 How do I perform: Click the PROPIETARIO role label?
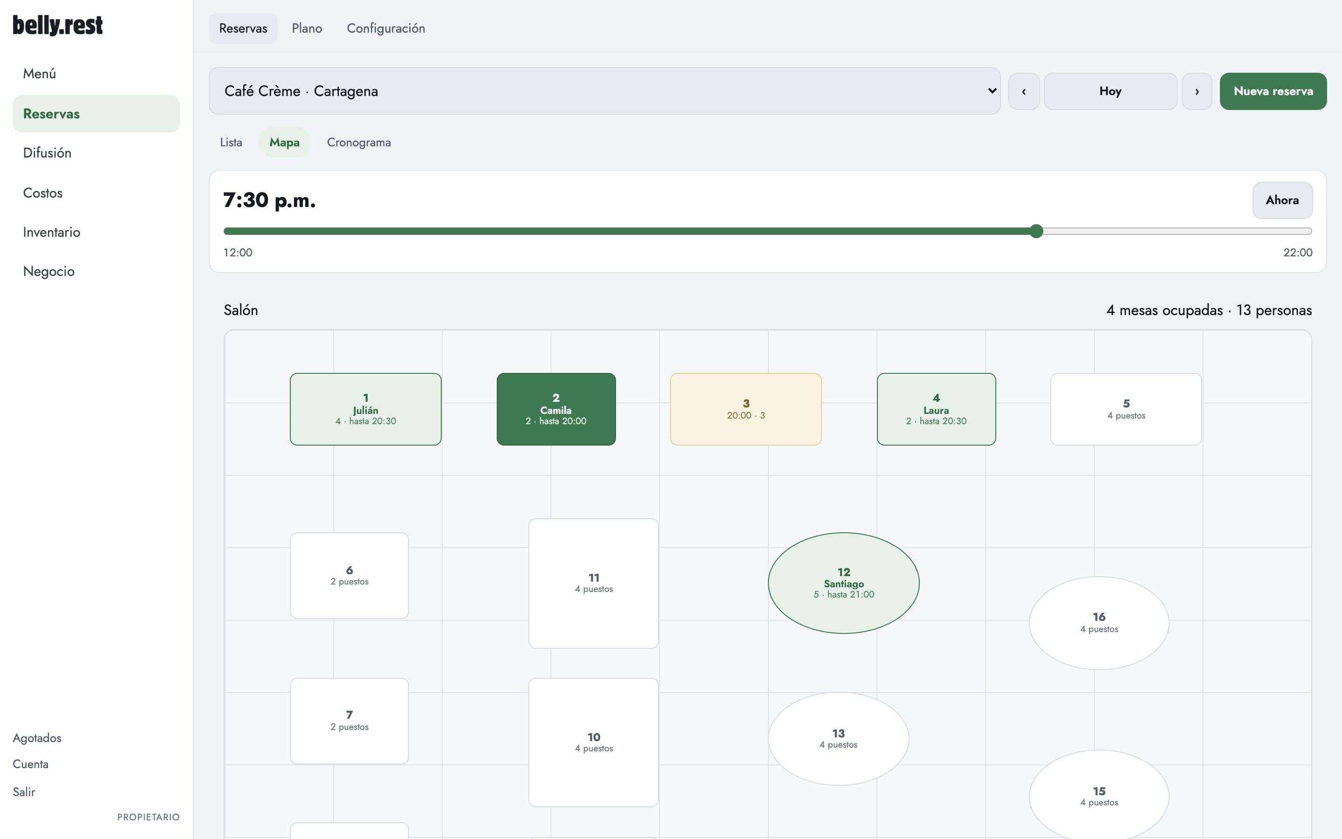[x=149, y=817]
